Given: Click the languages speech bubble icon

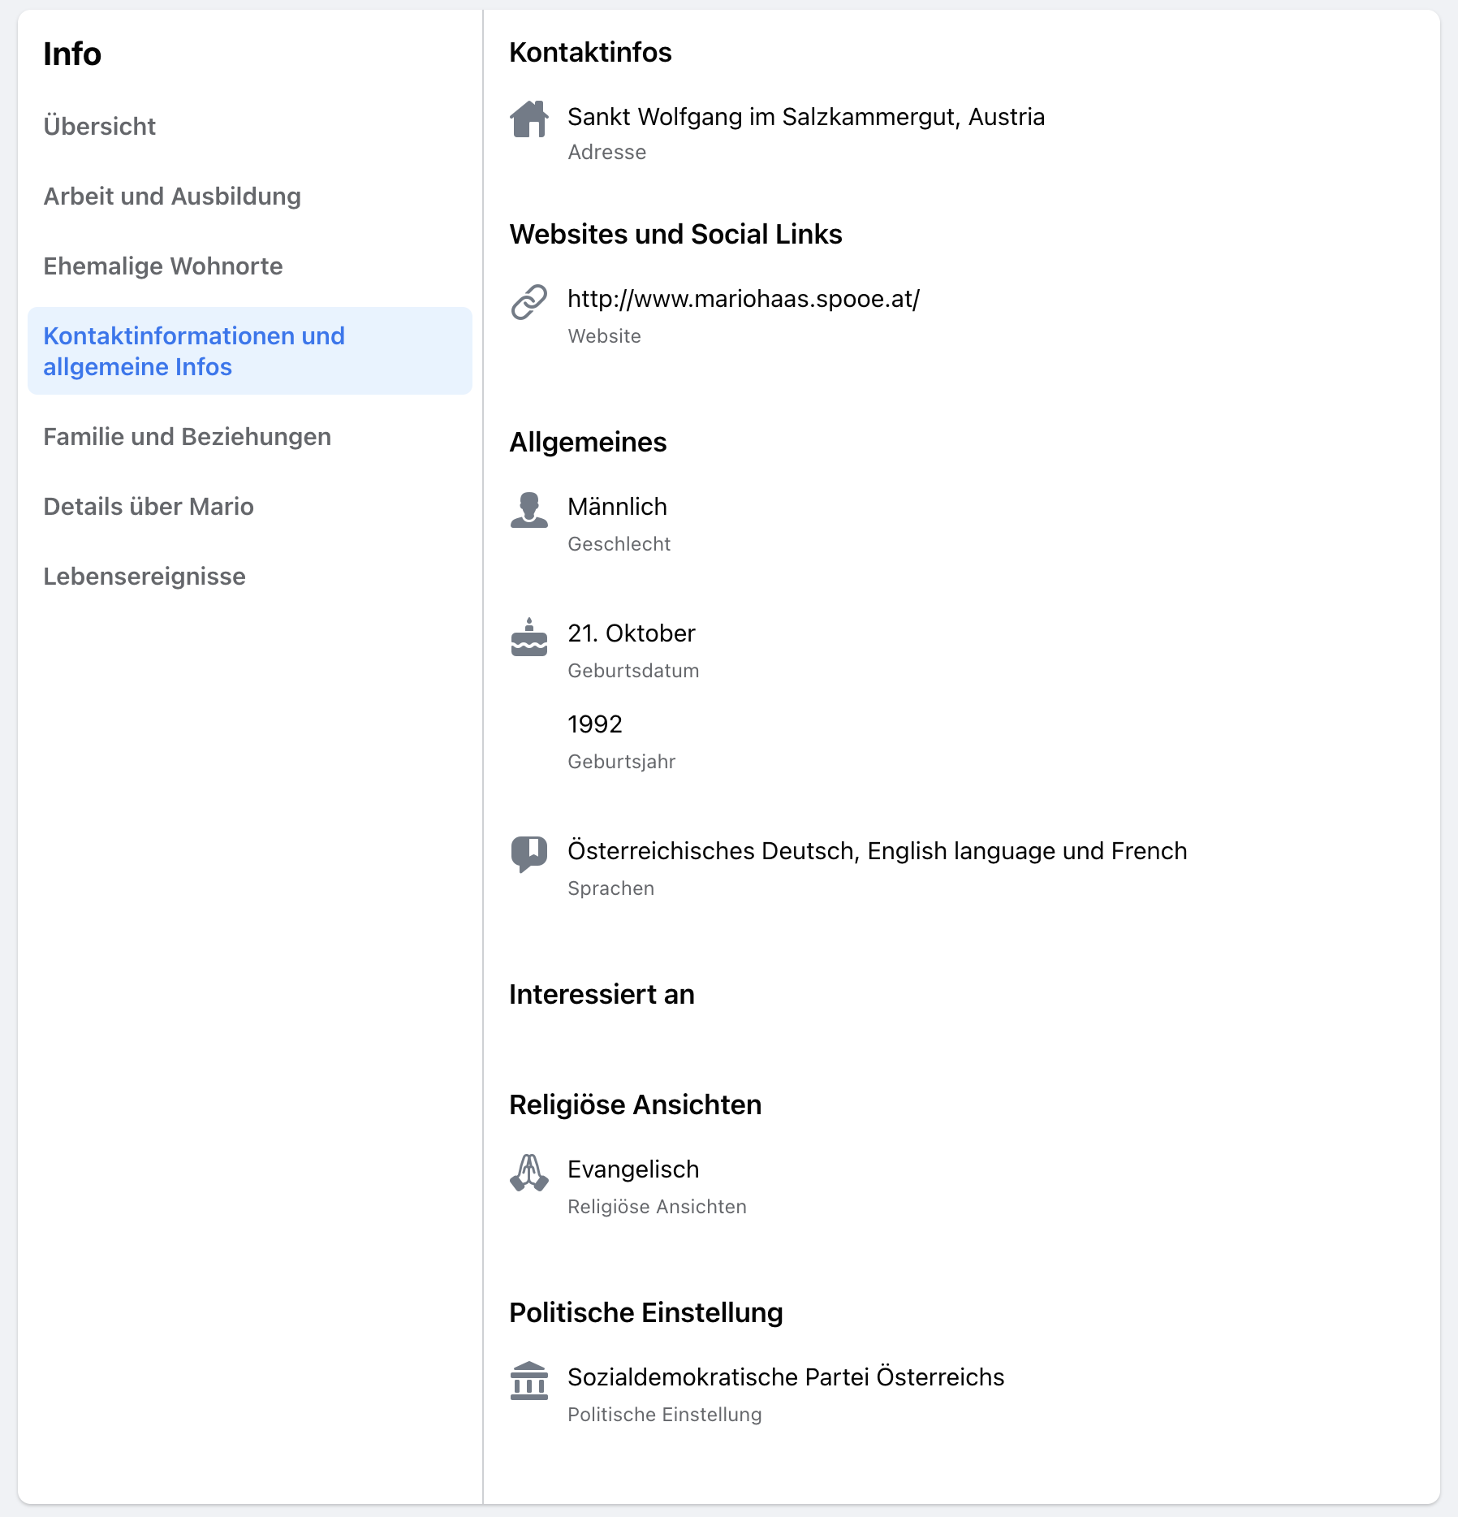Looking at the screenshot, I should 529,854.
